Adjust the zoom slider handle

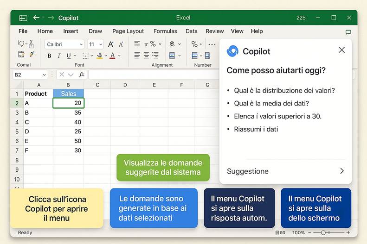(323, 232)
